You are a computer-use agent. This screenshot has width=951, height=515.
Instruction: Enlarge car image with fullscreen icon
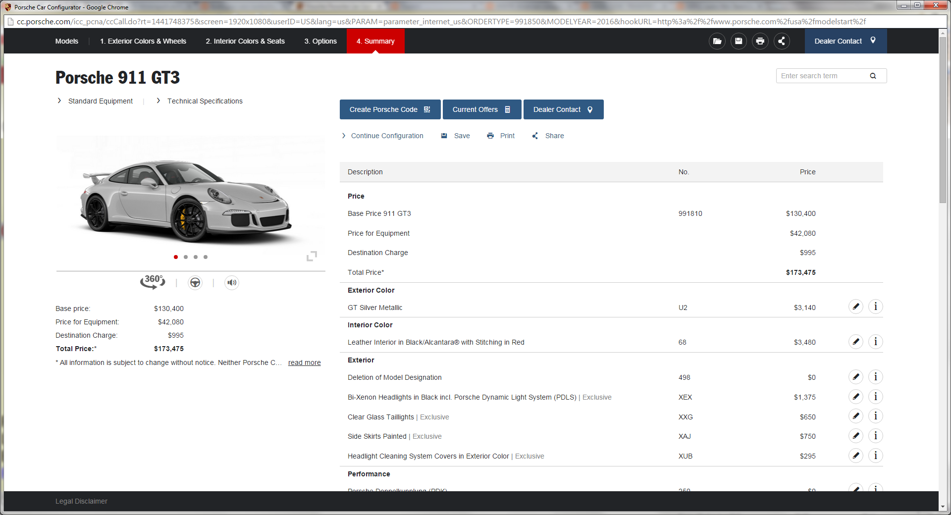(x=312, y=256)
